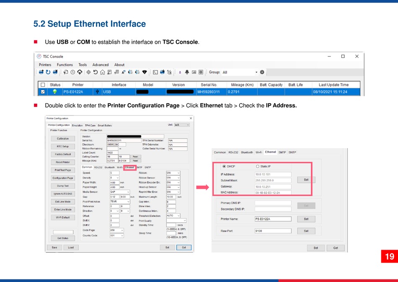This screenshot has width=398, height=282.
Task: Open the Density dropdown
Action: click(x=114, y=178)
